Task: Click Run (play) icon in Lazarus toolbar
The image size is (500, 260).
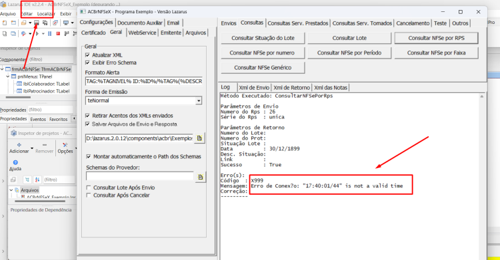Action: pos(37,33)
